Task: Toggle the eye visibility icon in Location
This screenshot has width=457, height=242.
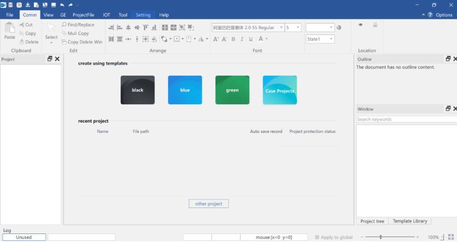Action: [x=361, y=25]
